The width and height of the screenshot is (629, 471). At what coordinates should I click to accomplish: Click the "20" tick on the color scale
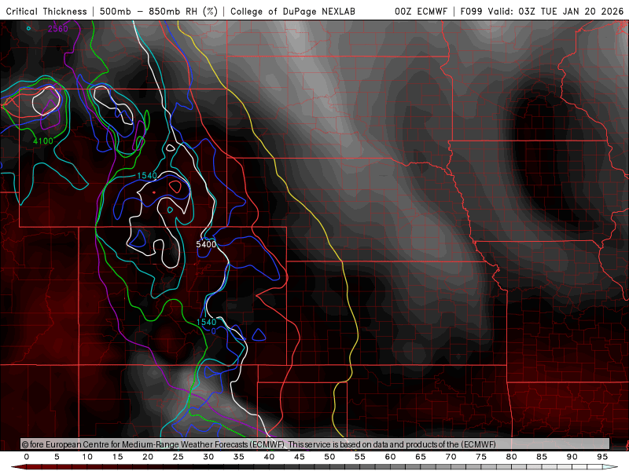point(148,457)
